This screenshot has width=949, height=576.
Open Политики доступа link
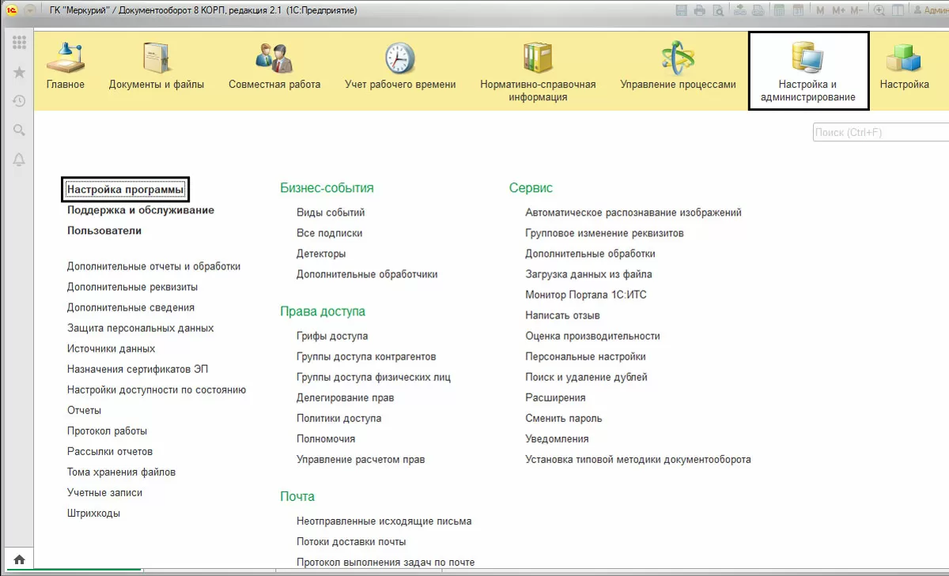pos(338,418)
